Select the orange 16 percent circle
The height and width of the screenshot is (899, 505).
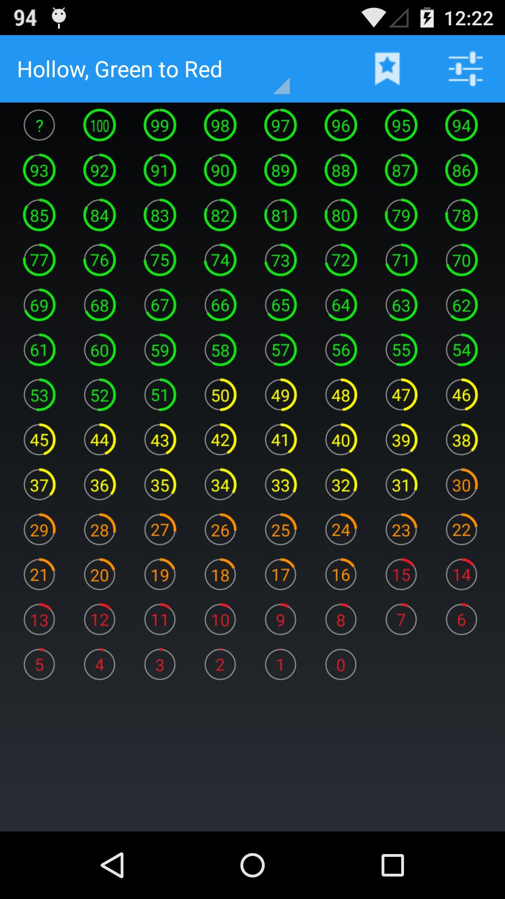tap(341, 575)
